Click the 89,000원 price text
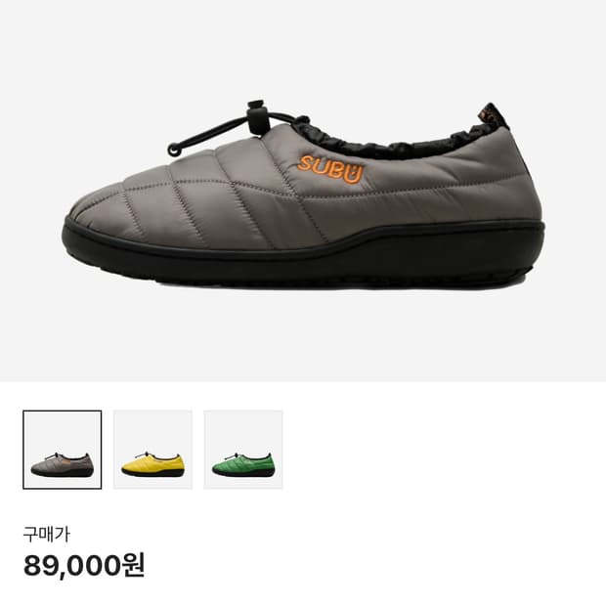The height and width of the screenshot is (606, 606). [84, 565]
